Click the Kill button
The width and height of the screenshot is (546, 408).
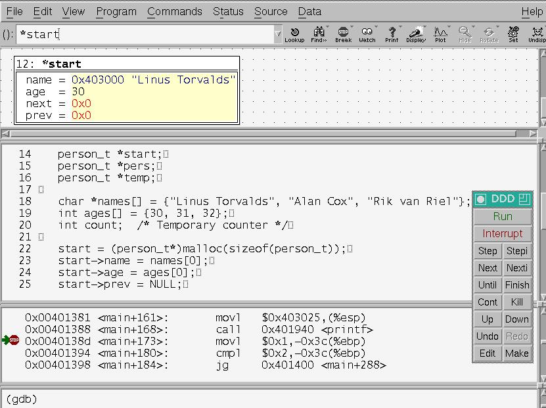[x=517, y=302]
